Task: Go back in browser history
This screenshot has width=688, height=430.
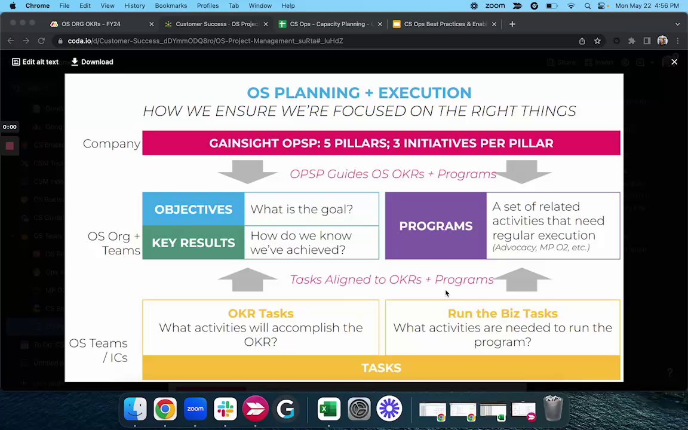Action: pos(11,41)
